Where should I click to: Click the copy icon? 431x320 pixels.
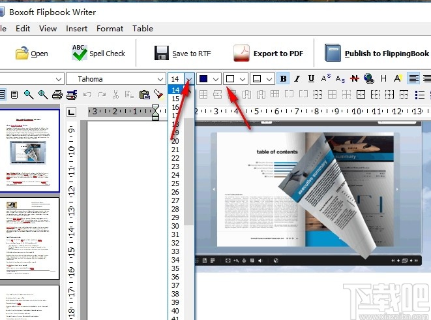(x=129, y=95)
